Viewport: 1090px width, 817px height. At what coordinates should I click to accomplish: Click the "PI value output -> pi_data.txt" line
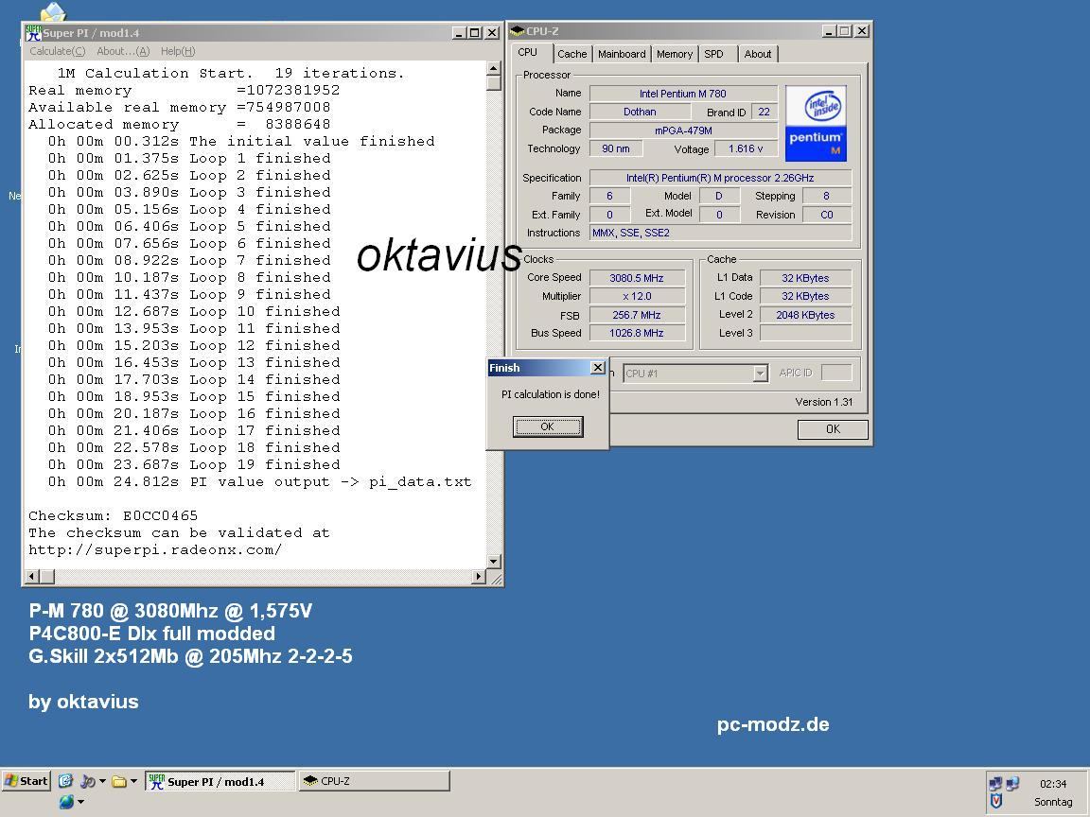click(259, 482)
